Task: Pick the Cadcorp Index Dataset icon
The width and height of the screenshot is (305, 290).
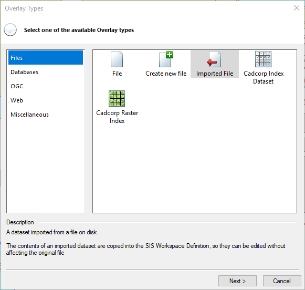Action: click(263, 59)
